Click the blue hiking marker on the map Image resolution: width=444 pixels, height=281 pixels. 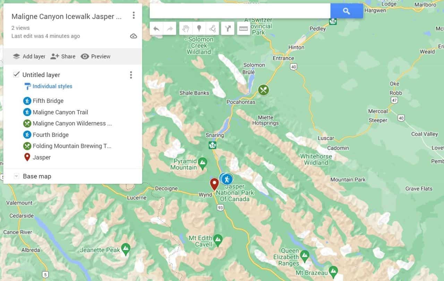click(x=227, y=179)
